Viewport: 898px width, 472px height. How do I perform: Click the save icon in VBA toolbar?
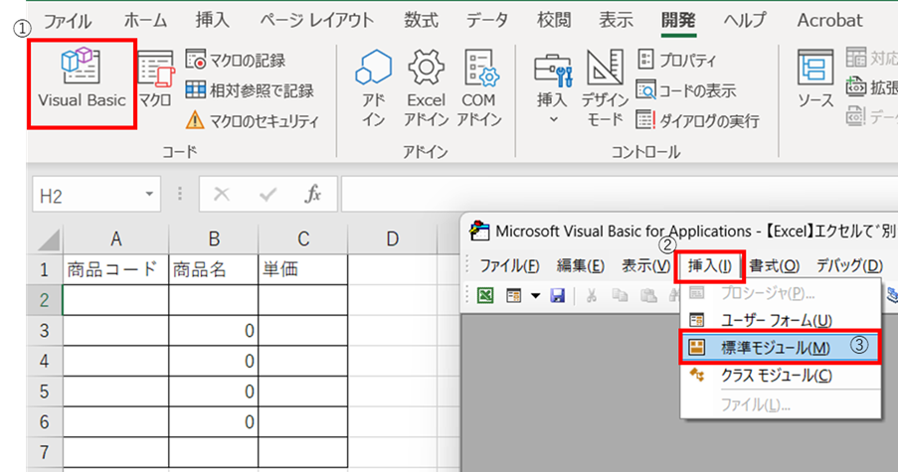[557, 295]
